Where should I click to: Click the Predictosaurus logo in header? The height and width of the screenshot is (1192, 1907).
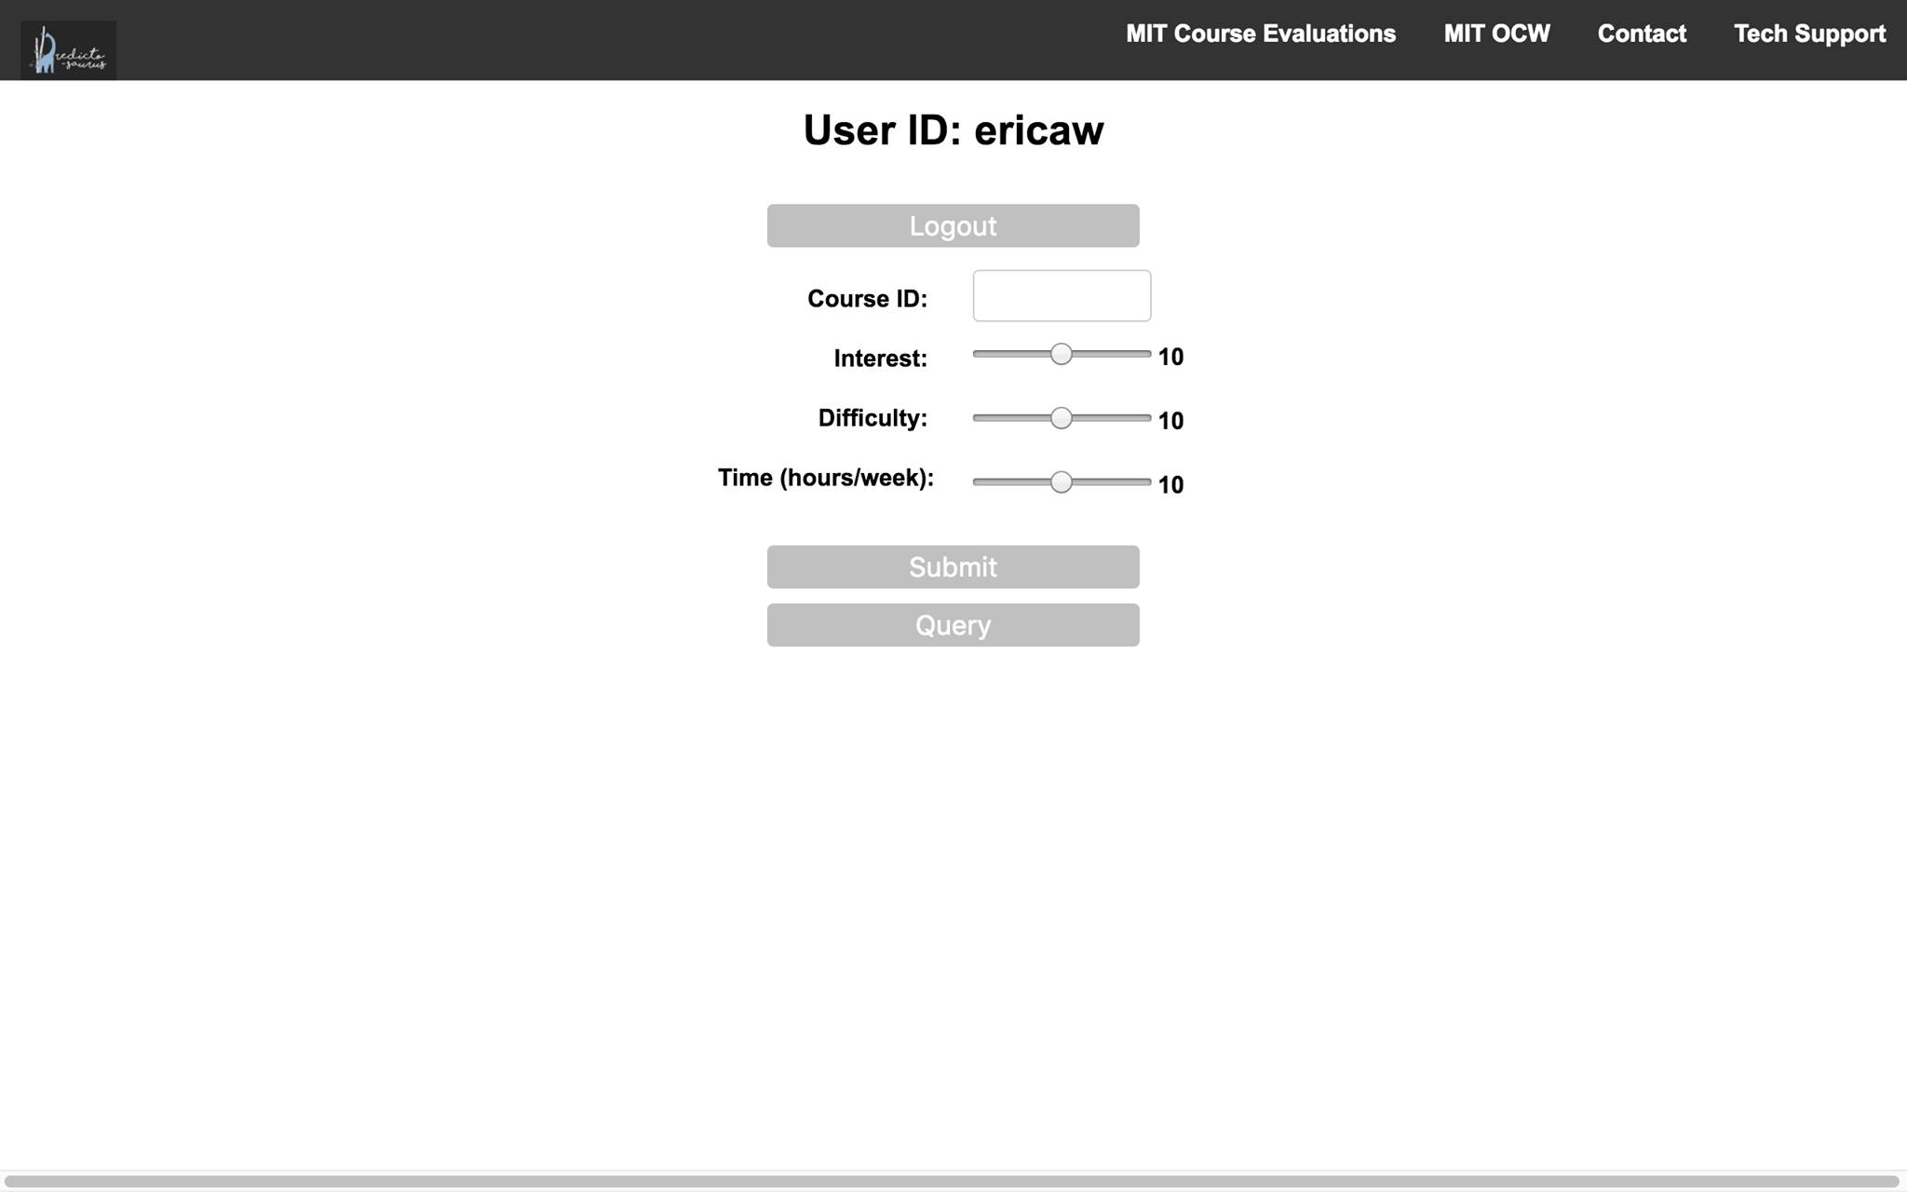click(x=68, y=50)
